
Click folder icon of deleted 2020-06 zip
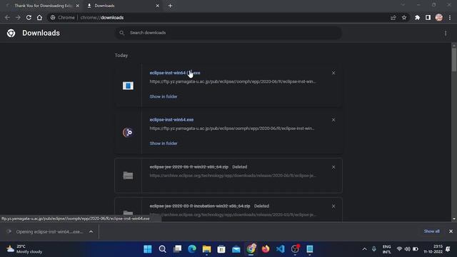(128, 176)
